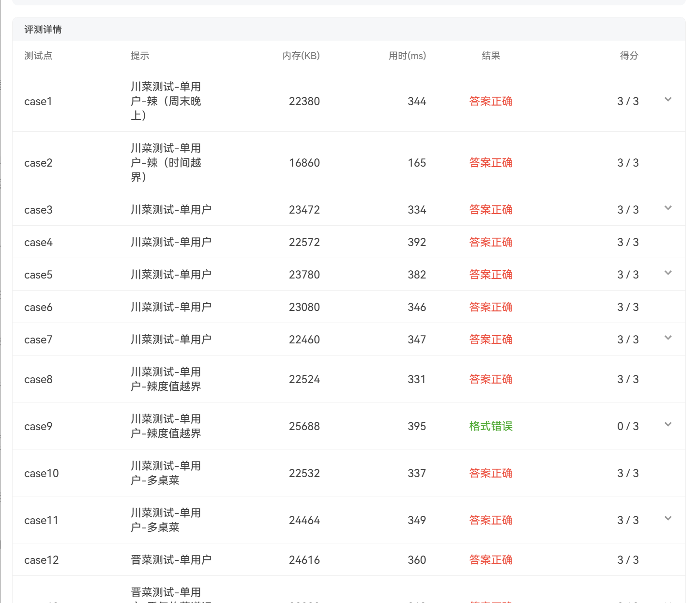Click the 3 / 3 score in case10
Image resolution: width=696 pixels, height=603 pixels.
coord(628,473)
